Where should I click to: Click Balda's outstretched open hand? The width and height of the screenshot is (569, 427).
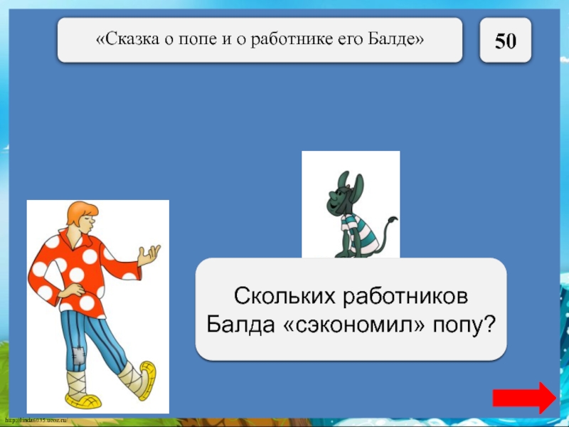(149, 255)
